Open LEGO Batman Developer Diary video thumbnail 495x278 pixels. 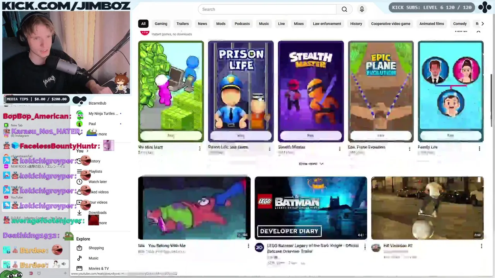[x=311, y=208]
